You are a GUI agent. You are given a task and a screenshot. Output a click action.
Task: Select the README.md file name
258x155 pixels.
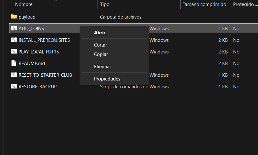coord(31,64)
